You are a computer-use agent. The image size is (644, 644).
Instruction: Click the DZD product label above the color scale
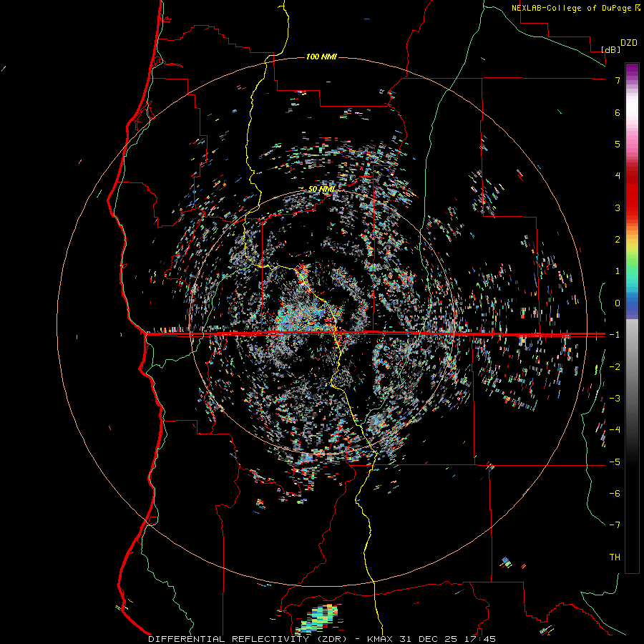tap(629, 43)
